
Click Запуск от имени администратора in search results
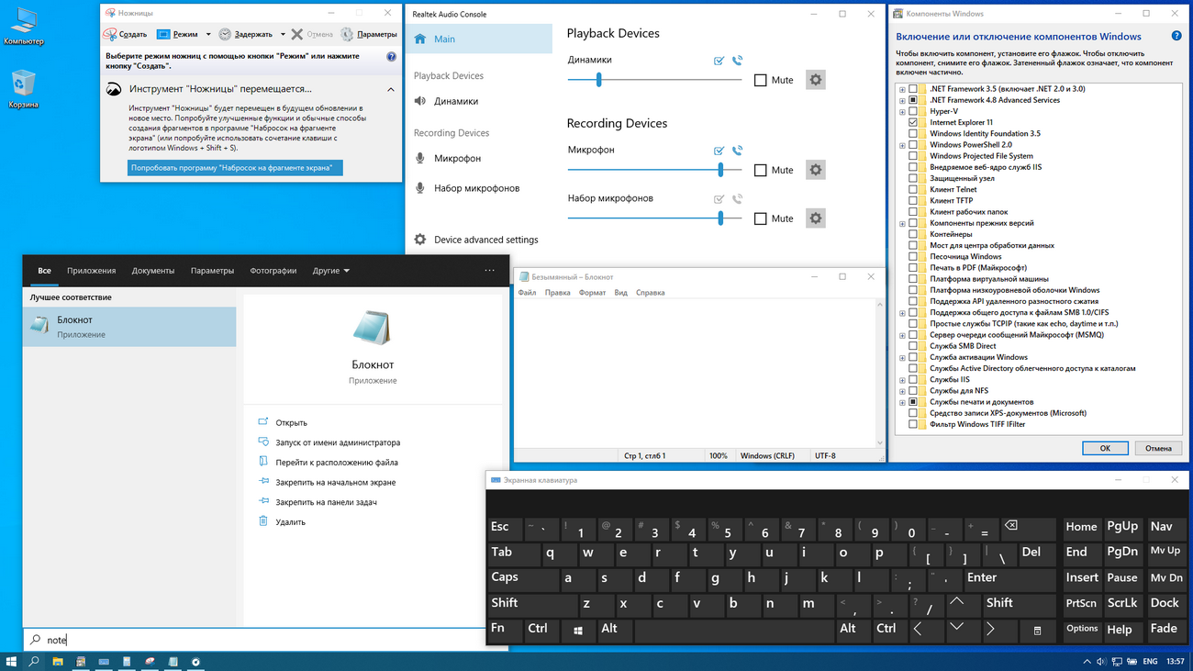[x=338, y=442]
